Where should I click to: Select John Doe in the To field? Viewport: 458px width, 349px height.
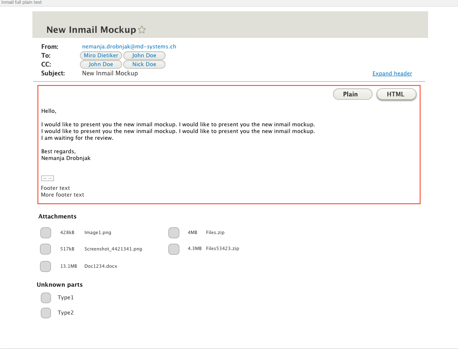(144, 56)
